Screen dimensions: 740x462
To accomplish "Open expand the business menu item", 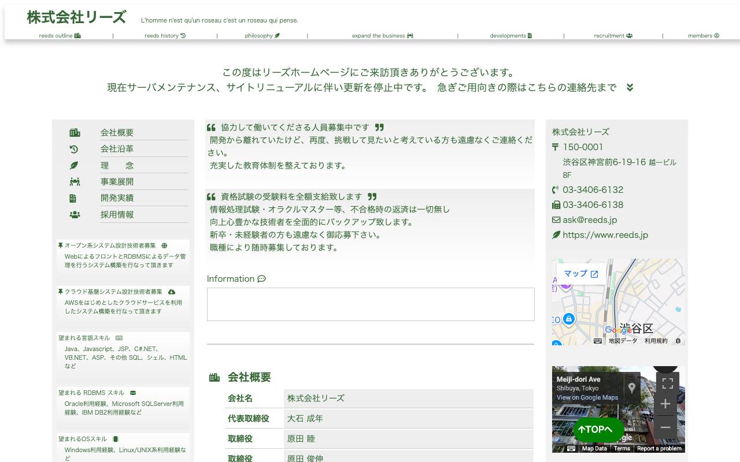I will pyautogui.click(x=383, y=36).
